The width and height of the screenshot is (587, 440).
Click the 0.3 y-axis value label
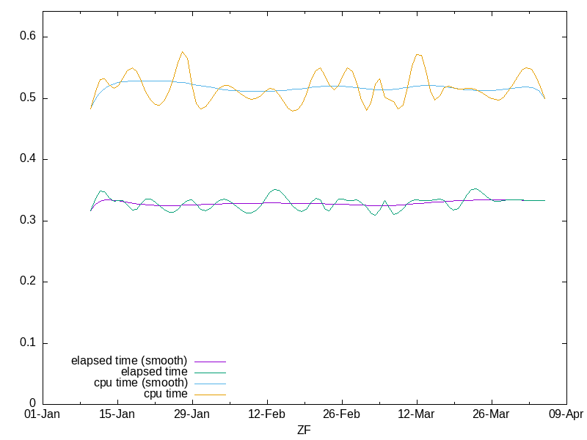(28, 221)
